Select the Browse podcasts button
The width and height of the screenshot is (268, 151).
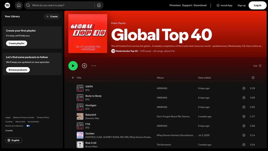click(18, 70)
